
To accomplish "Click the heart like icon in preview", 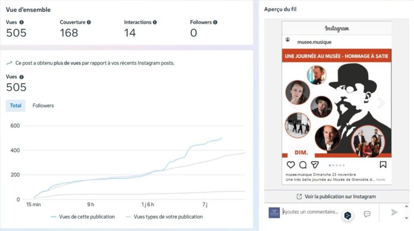I will [x=291, y=165].
